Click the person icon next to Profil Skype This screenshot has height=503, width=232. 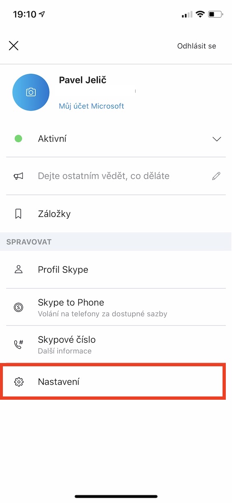(18, 270)
